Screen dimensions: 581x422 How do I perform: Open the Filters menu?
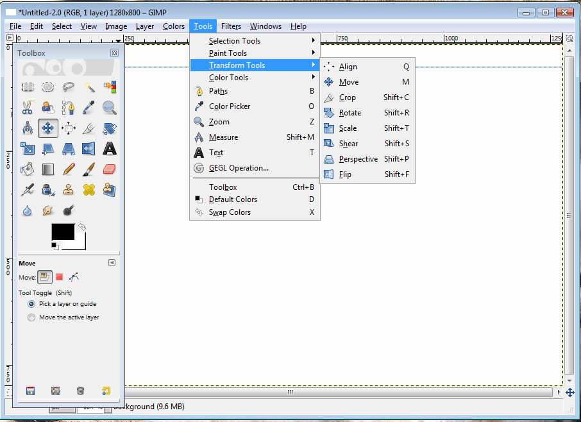231,26
